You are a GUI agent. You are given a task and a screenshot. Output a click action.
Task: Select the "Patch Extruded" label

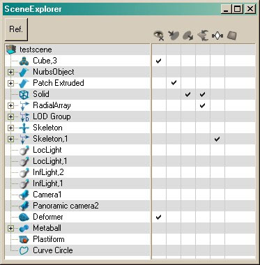point(59,83)
